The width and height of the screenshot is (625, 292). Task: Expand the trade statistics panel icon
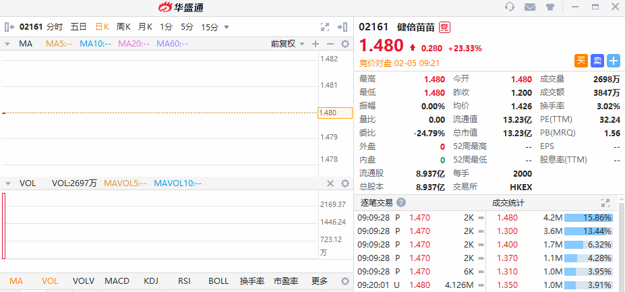tap(605, 202)
